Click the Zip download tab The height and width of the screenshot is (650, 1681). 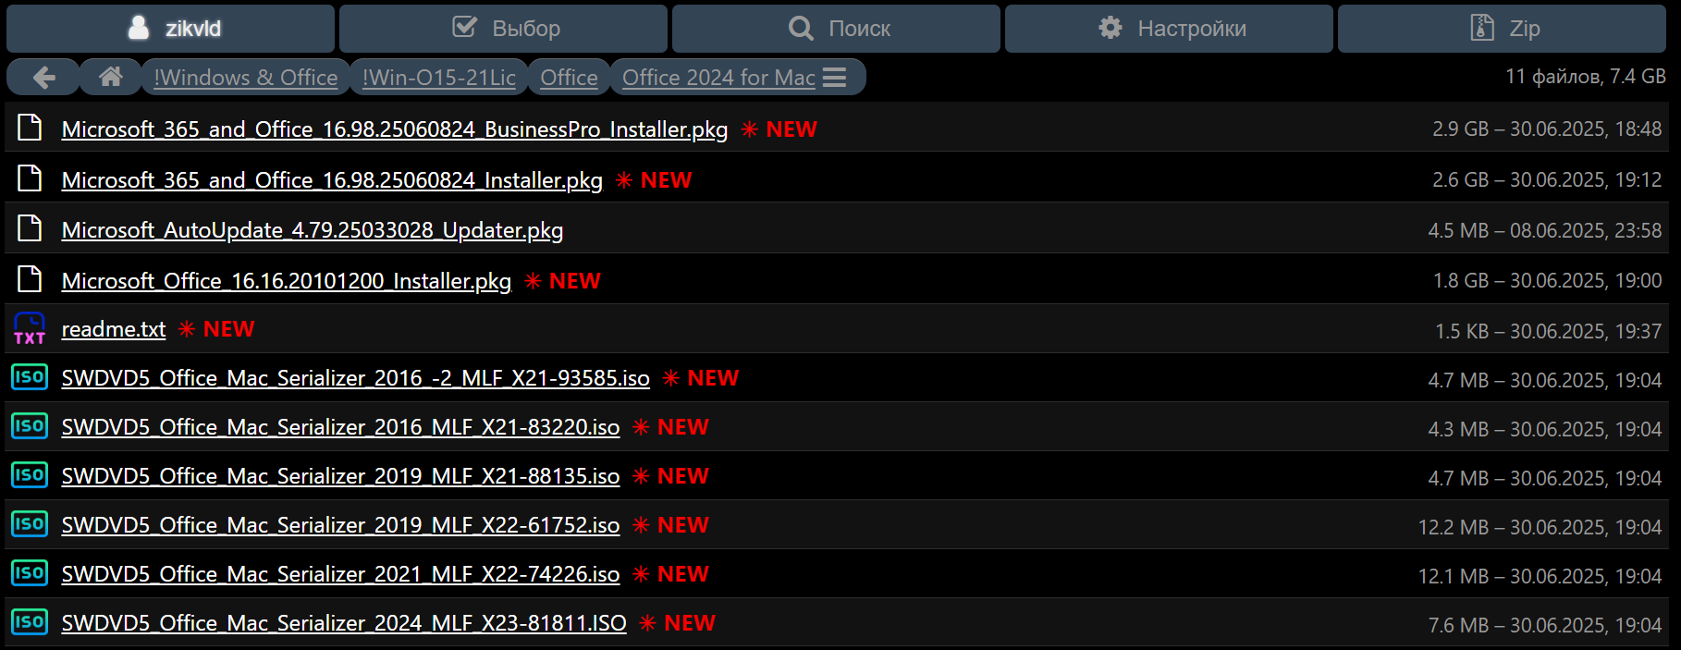click(x=1502, y=29)
